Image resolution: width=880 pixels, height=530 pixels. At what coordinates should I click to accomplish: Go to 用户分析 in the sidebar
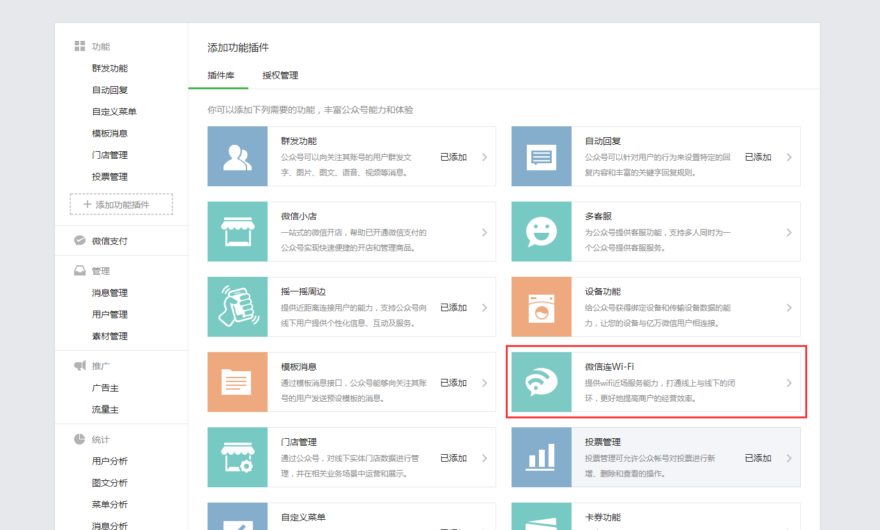[110, 461]
